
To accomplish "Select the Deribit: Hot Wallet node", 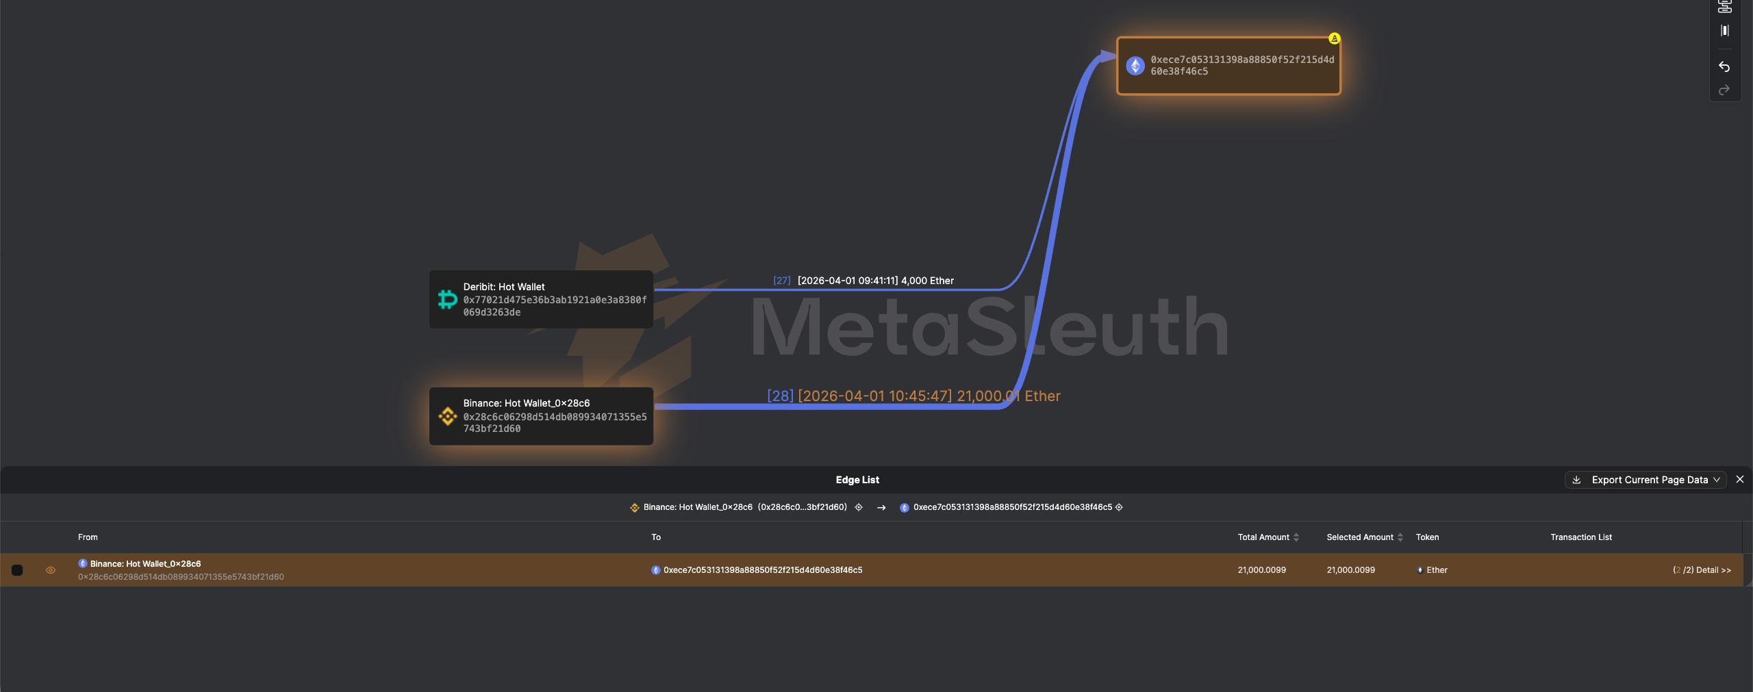I will point(541,299).
